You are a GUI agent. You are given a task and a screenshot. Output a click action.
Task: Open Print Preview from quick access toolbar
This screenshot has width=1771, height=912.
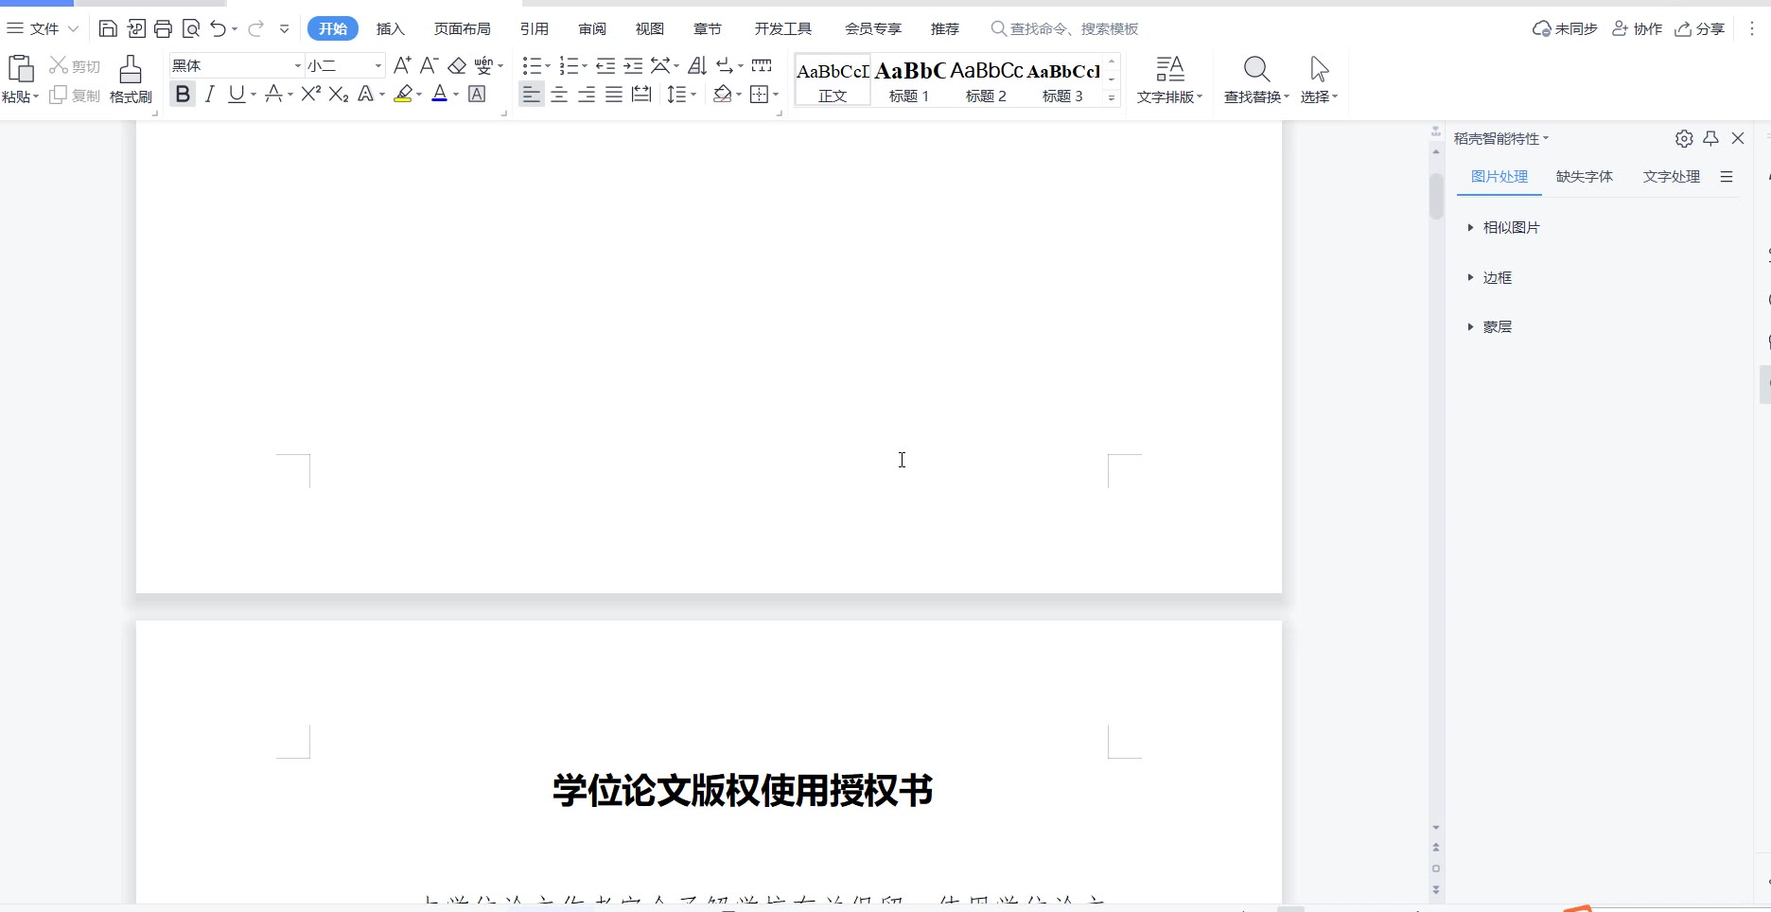(x=191, y=28)
